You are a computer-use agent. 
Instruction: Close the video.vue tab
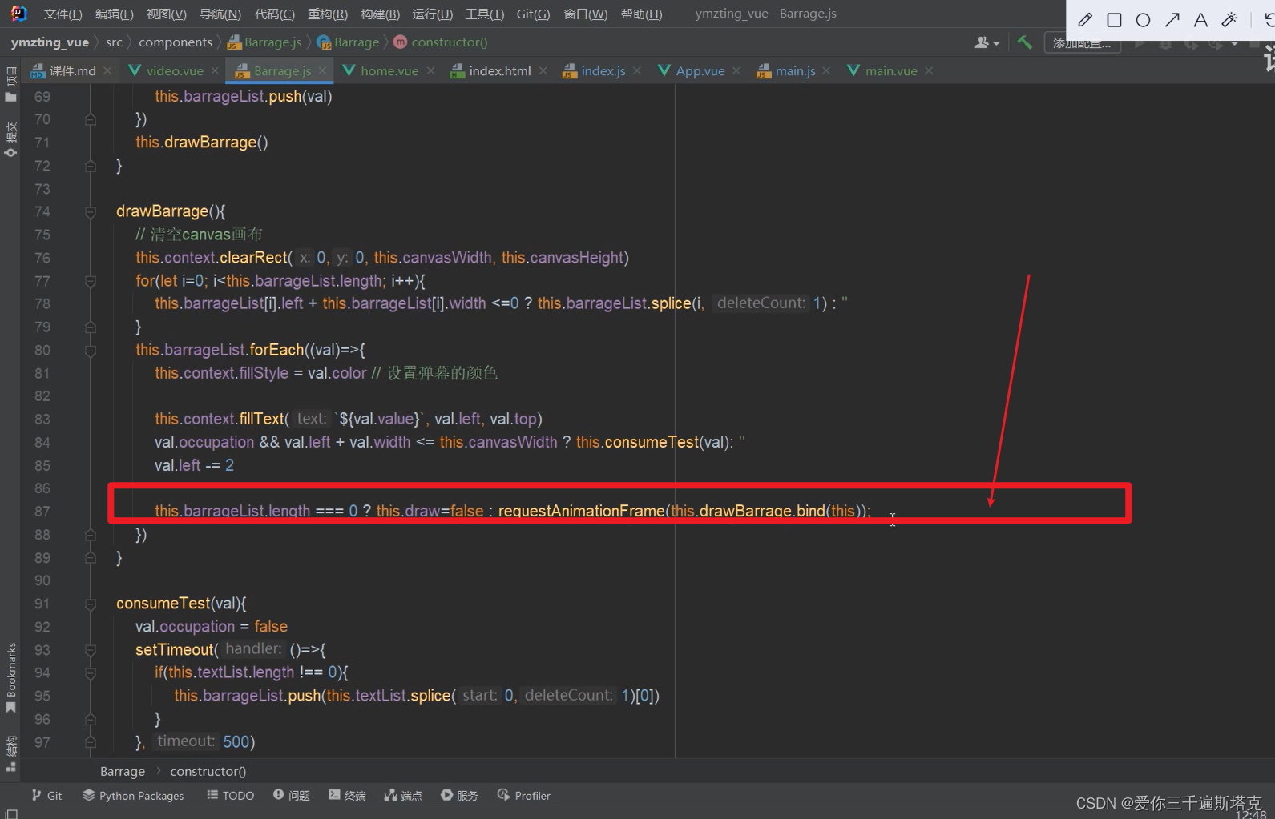click(215, 70)
